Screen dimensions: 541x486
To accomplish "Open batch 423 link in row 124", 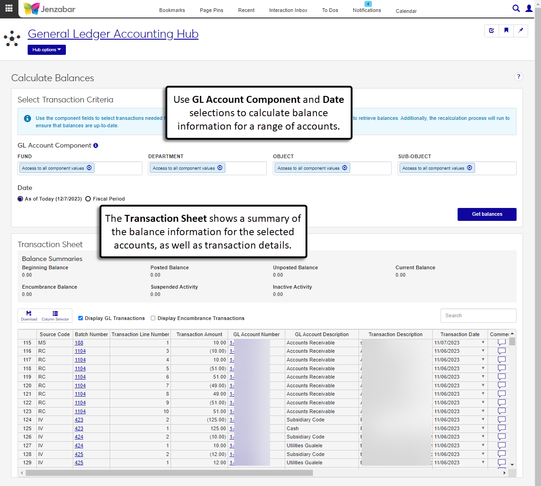I will (79, 420).
